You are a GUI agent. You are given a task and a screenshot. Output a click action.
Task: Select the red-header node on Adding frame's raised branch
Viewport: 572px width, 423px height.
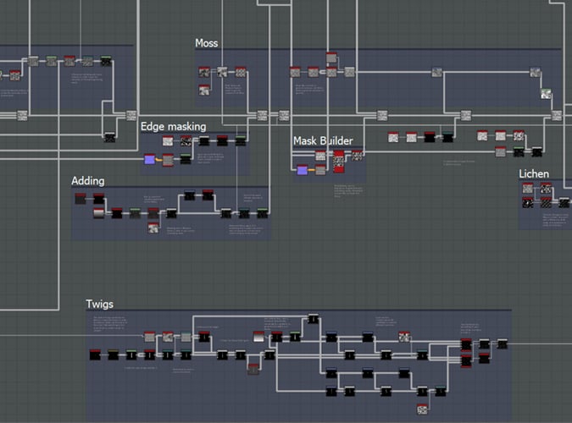pyautogui.click(x=208, y=195)
